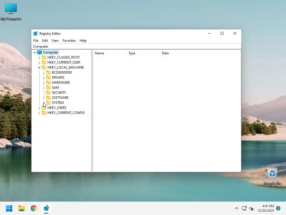Screen dimensions: 286x215
Task: Click the muted volume tray icon
Action: 251,208
